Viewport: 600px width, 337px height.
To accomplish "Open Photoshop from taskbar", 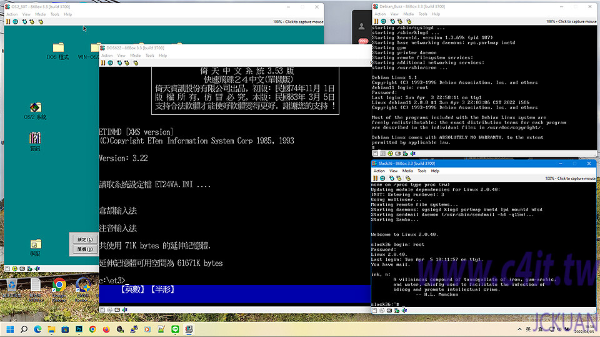I will coord(79,330).
